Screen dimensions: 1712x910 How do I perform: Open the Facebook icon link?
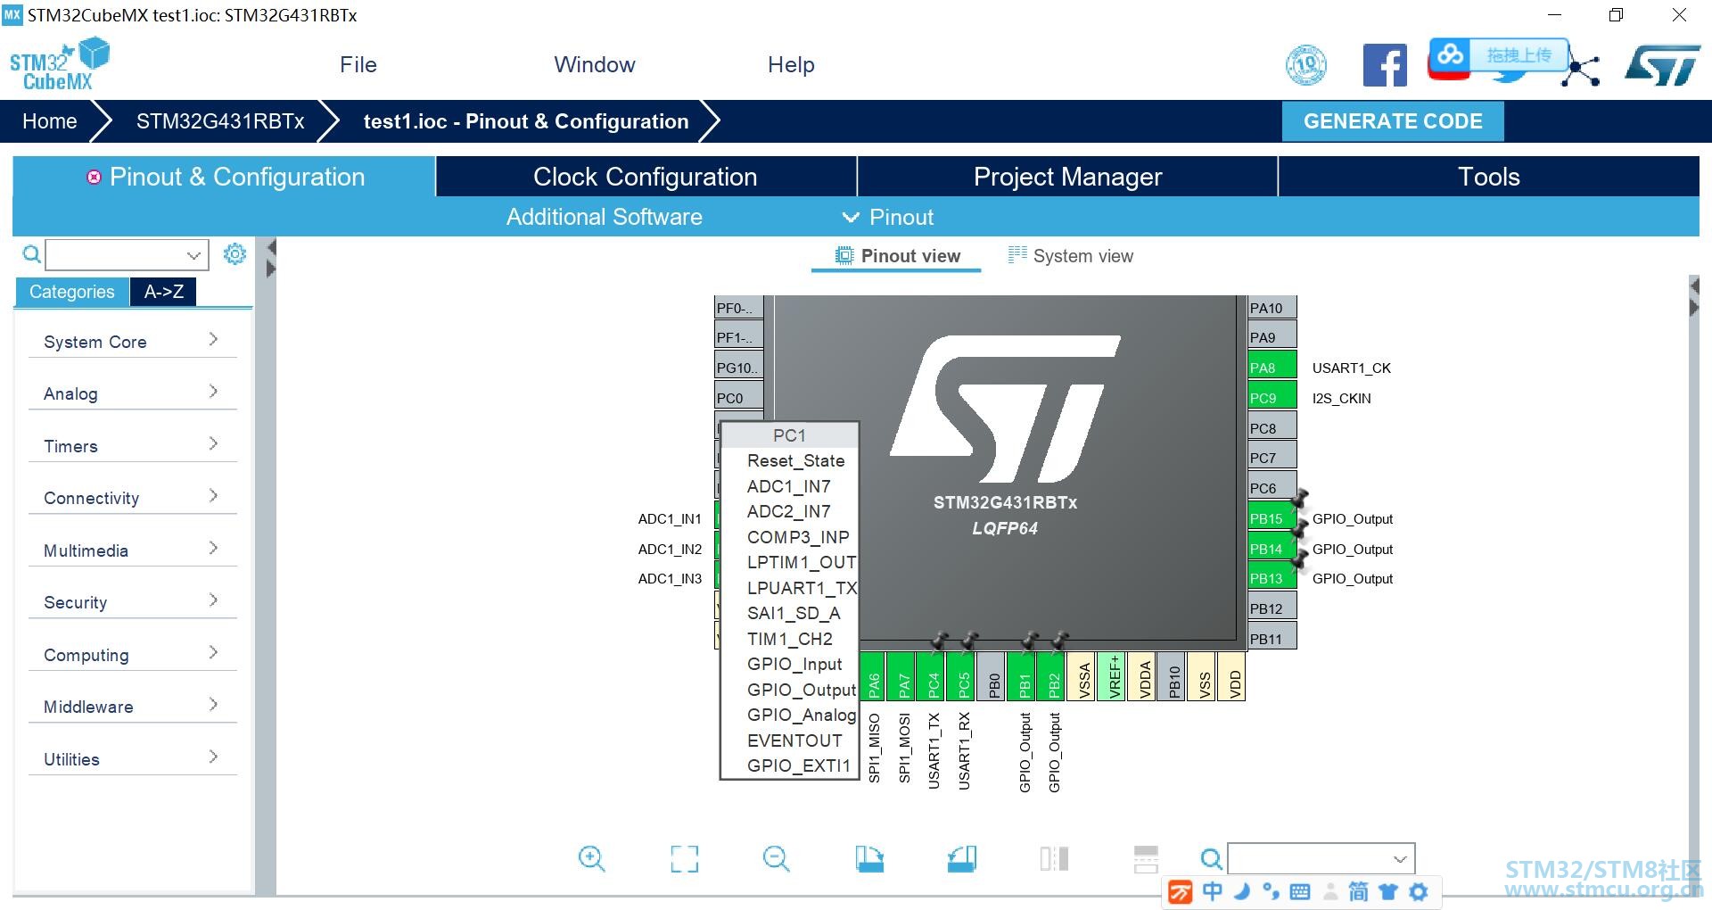coord(1385,65)
